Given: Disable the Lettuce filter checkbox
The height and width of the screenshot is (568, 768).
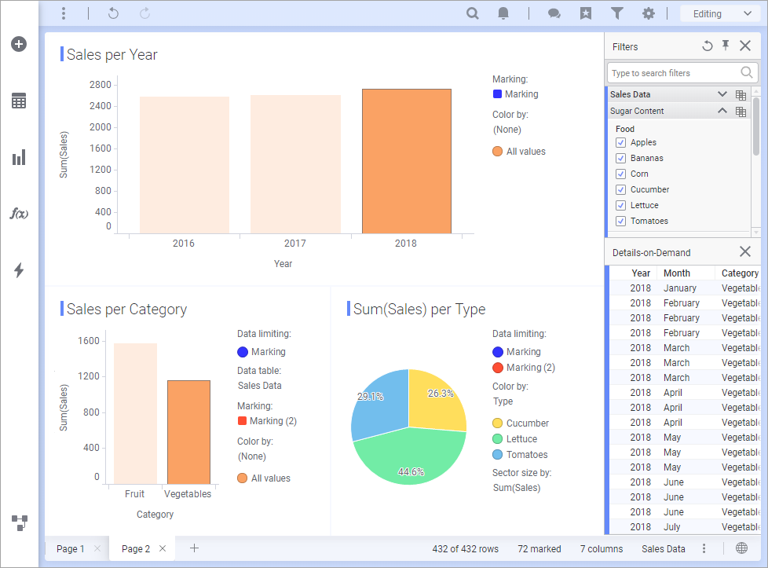Looking at the screenshot, I should (x=620, y=205).
